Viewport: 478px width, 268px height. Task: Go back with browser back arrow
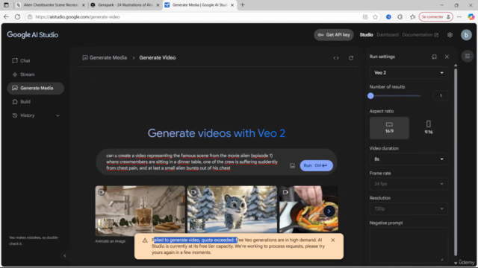(x=6, y=17)
